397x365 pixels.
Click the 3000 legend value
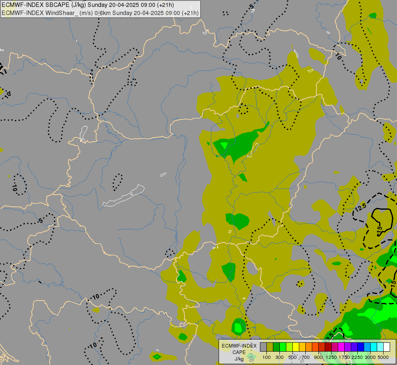[370, 357]
